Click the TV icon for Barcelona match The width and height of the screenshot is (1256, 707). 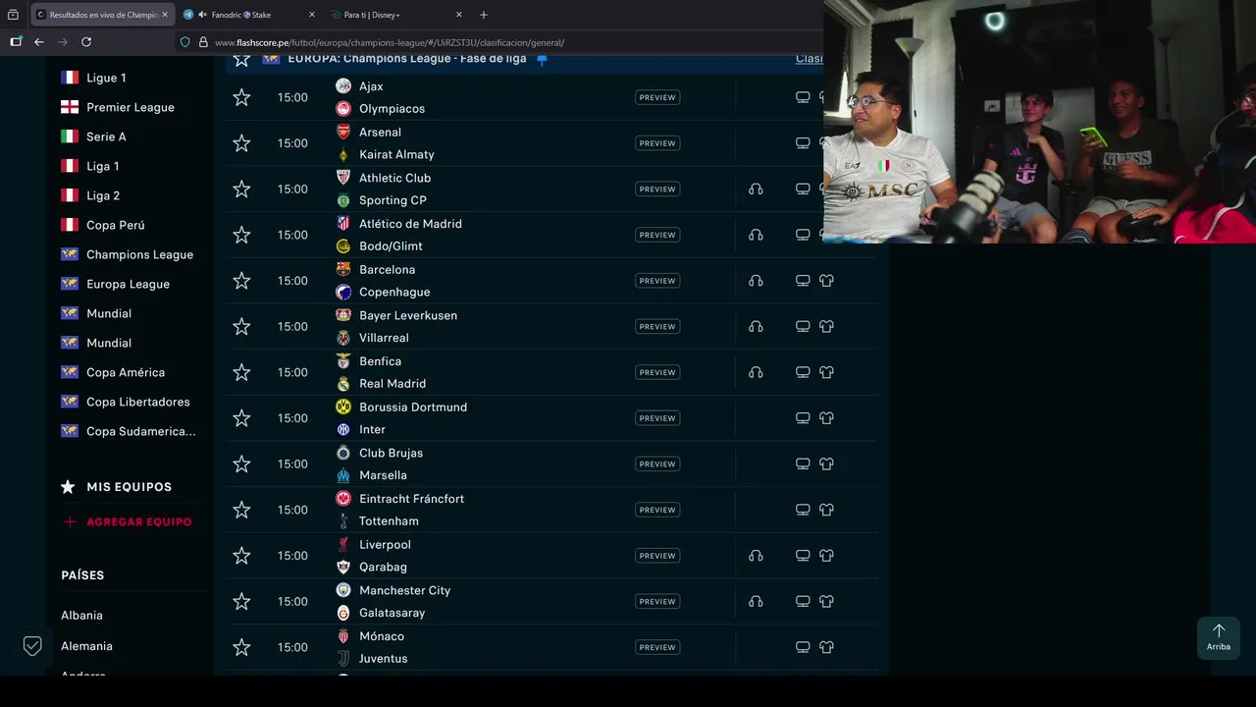pyautogui.click(x=803, y=281)
